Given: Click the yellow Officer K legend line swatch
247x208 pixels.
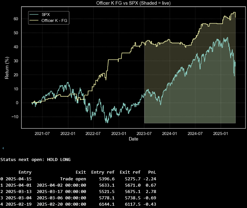Looking at the screenshot, I should 34,21.
